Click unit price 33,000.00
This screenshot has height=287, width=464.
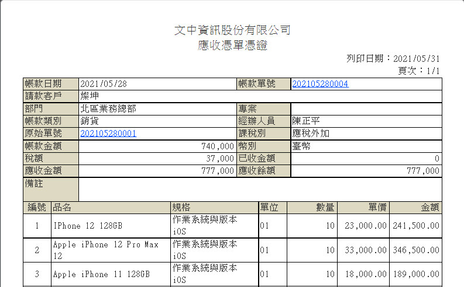366,250
